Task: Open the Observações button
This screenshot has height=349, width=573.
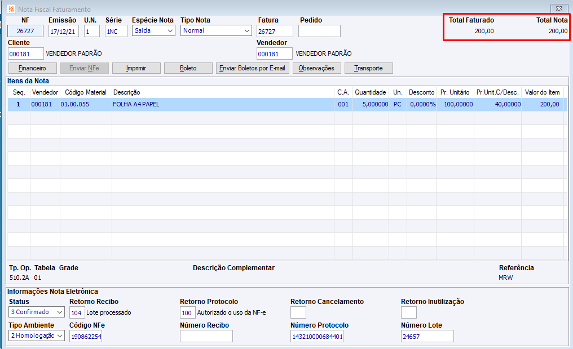Action: click(x=316, y=68)
